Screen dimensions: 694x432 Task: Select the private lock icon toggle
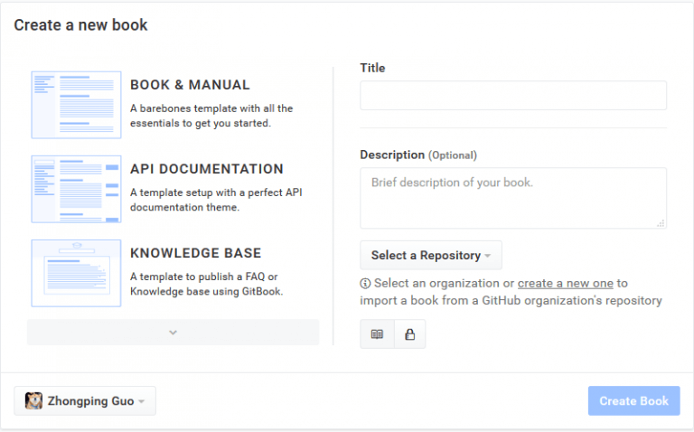click(x=410, y=334)
